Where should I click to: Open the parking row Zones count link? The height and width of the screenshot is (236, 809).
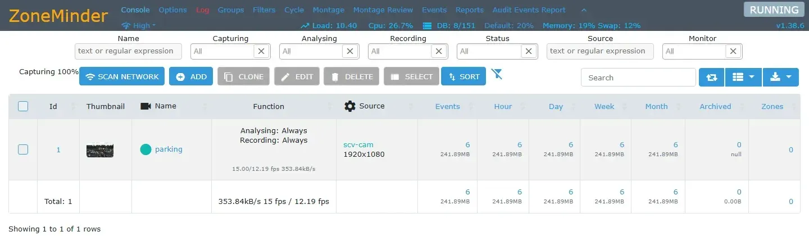(x=790, y=149)
